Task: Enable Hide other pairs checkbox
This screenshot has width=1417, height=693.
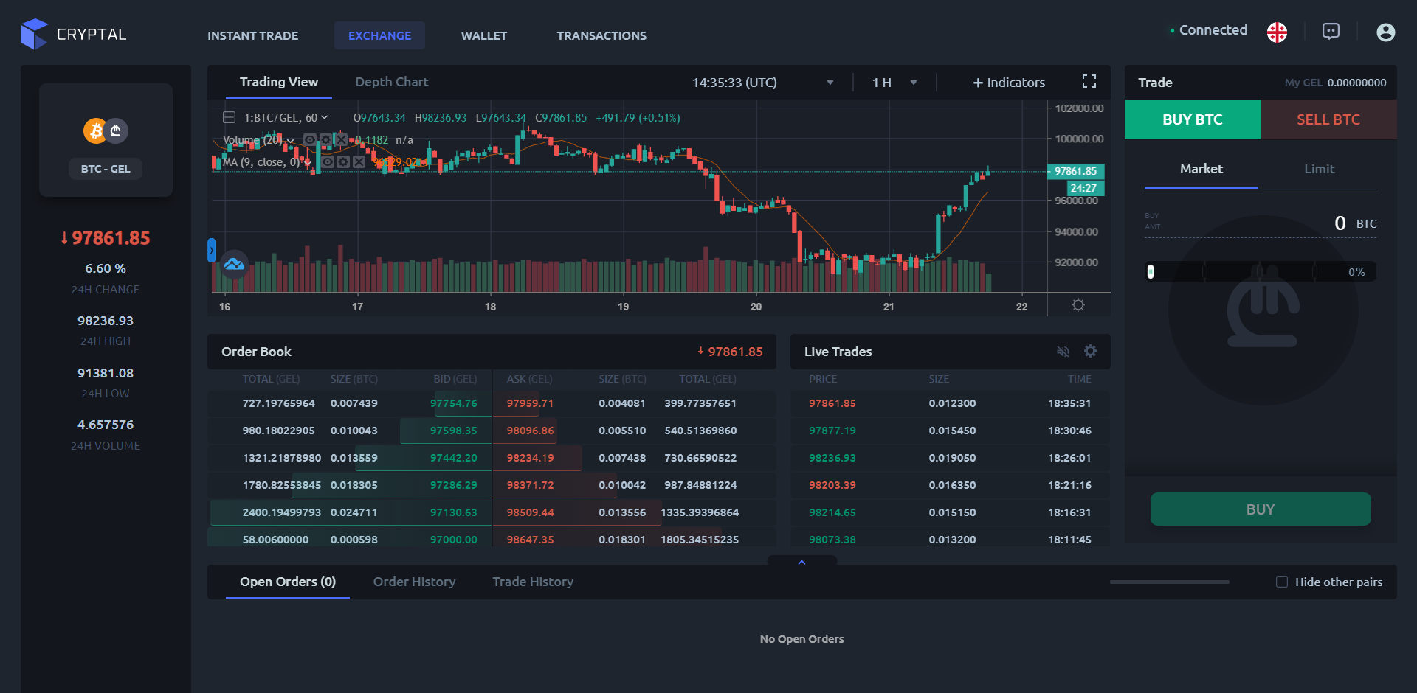Action: (1282, 582)
